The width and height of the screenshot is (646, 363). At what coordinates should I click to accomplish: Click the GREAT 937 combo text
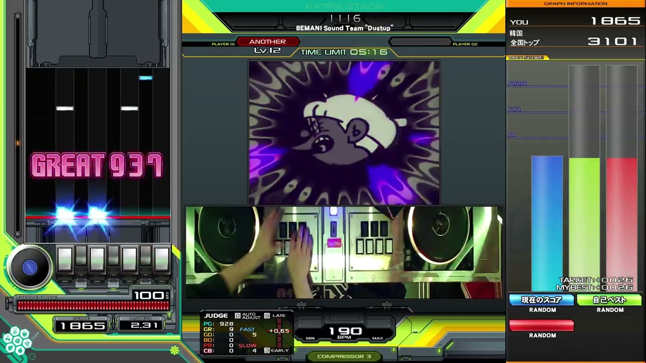click(97, 166)
